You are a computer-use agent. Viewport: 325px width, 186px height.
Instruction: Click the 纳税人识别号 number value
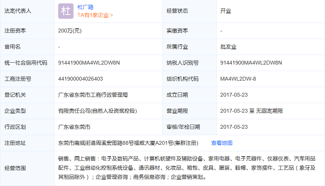click(x=251, y=63)
